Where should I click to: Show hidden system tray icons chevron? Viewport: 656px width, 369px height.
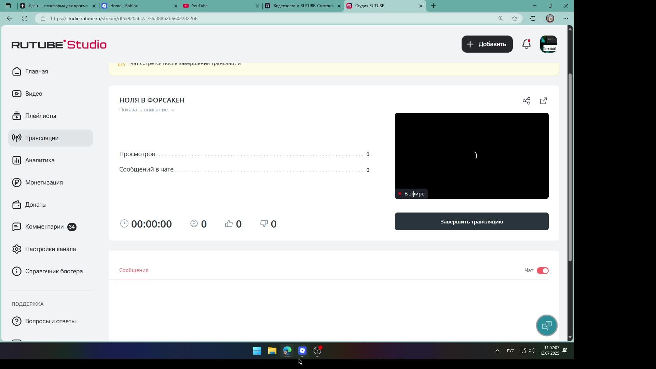[x=497, y=351]
